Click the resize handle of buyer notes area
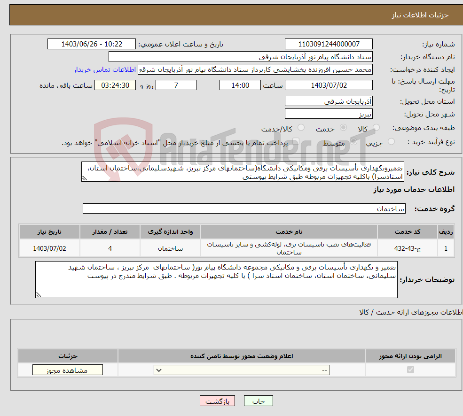This screenshot has width=463, height=416. tap(39, 295)
